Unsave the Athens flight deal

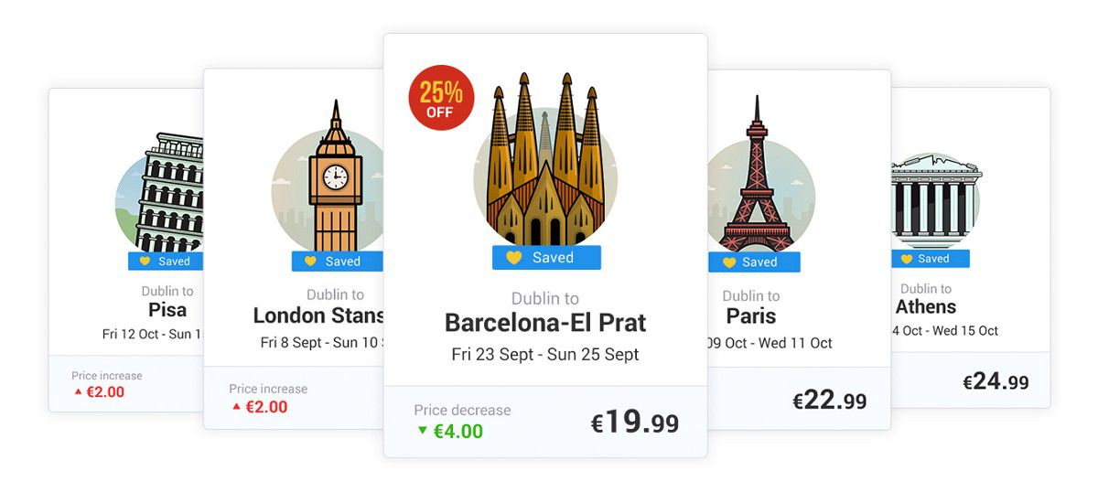pyautogui.click(x=930, y=259)
